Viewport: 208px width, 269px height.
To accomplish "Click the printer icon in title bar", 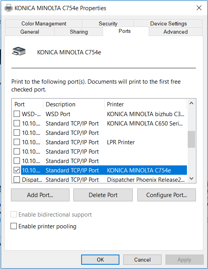I will (x=8, y=8).
